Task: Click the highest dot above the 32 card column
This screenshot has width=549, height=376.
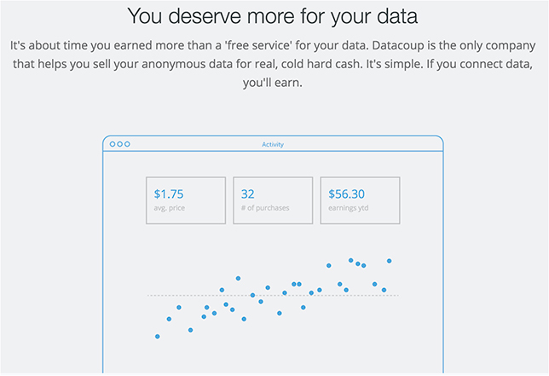Action: click(238, 278)
